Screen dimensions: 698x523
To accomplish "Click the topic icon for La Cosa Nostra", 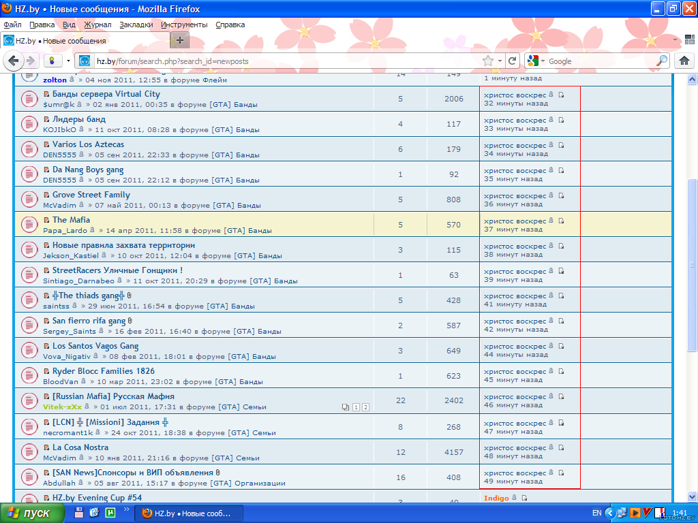I will pyautogui.click(x=29, y=451).
